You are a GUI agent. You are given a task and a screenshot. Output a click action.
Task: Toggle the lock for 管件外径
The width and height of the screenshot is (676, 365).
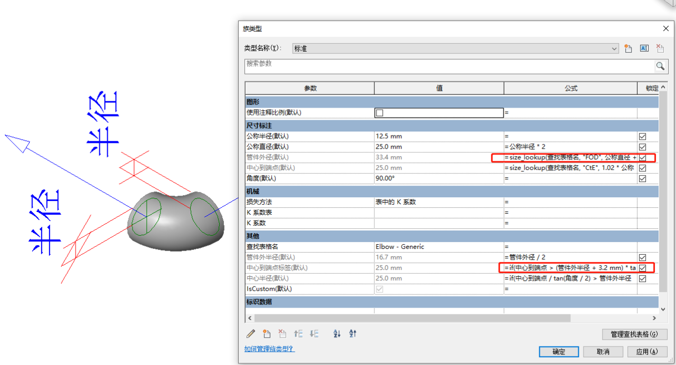click(642, 157)
